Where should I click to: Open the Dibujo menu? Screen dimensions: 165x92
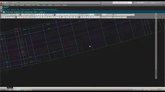[x=39, y=5]
